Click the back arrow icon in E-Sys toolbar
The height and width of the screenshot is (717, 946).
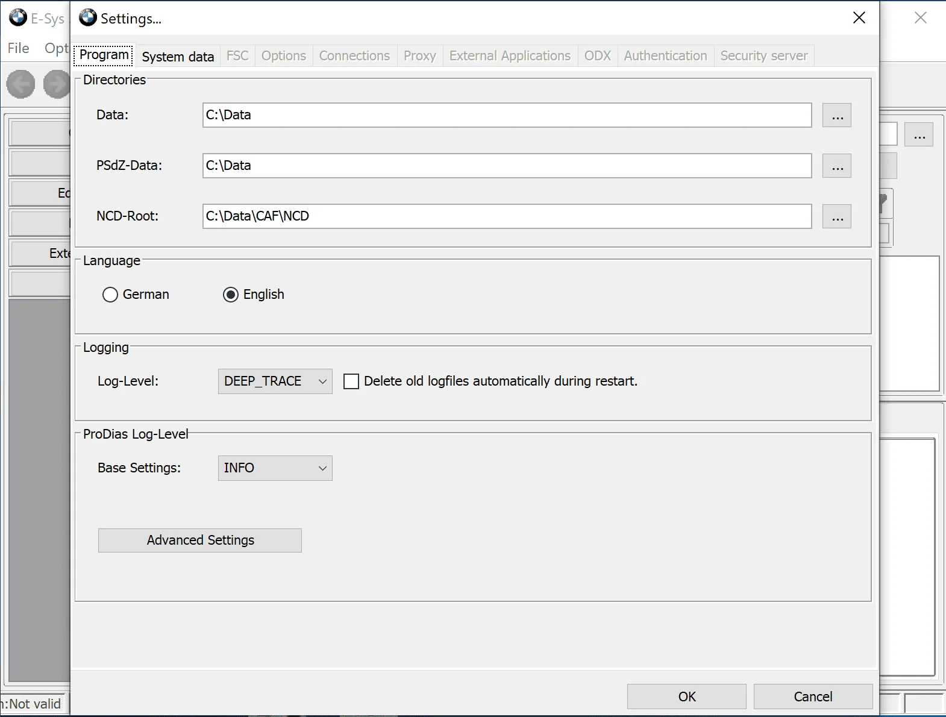click(20, 84)
